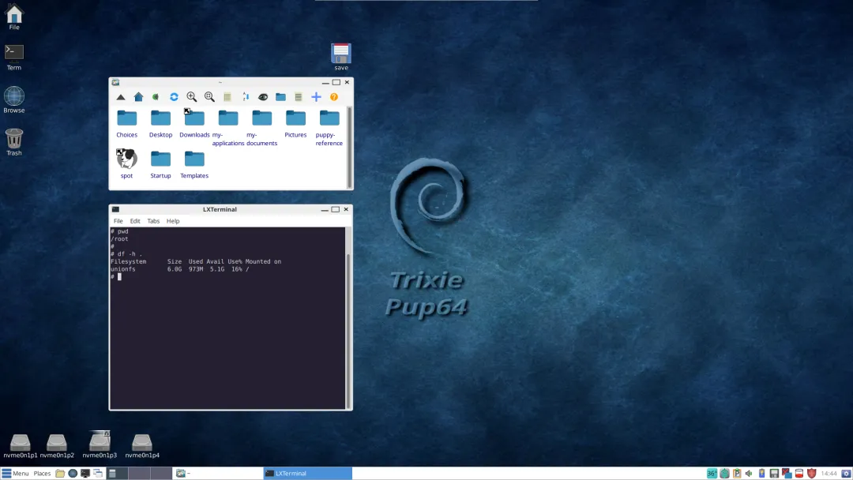Image resolution: width=853 pixels, height=480 pixels.
Task: Select the Downloads folder
Action: click(x=194, y=123)
